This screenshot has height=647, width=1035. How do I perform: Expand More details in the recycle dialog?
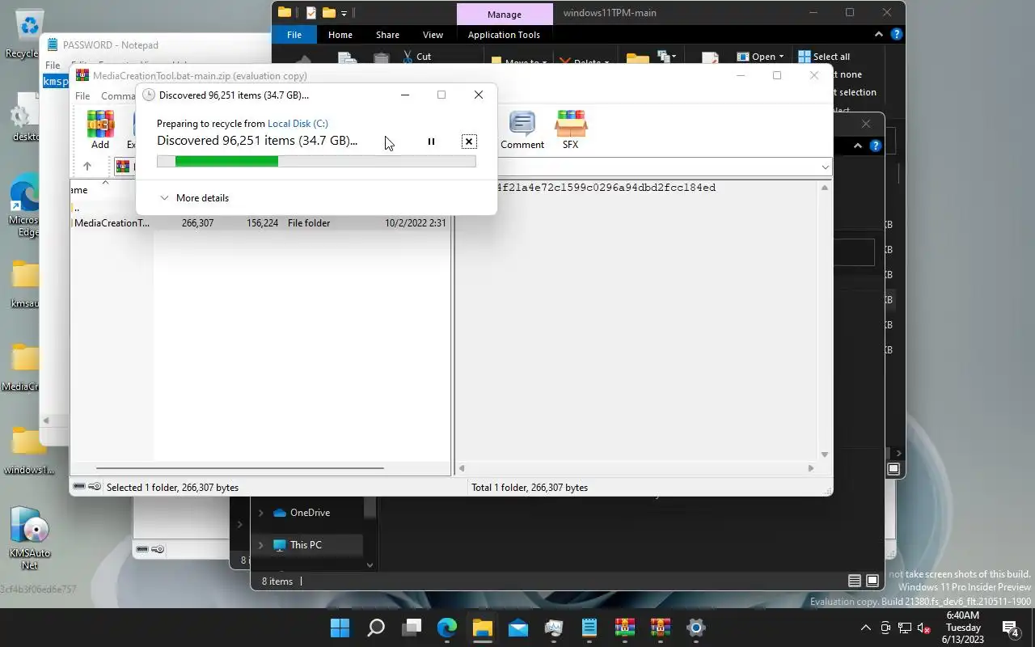tap(194, 198)
